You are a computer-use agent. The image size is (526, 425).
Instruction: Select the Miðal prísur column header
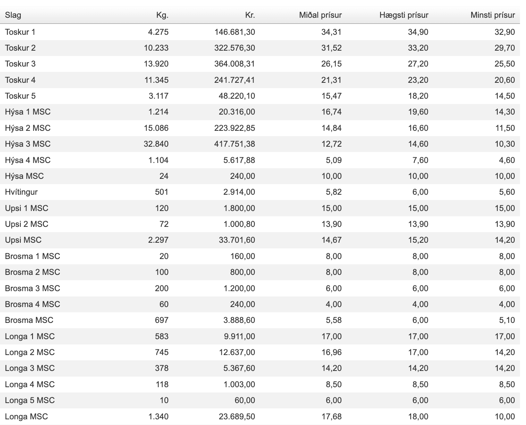pyautogui.click(x=320, y=15)
